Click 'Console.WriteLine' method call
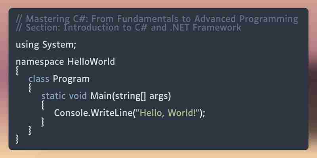This screenshot has height=158, width=317. pyautogui.click(x=93, y=113)
